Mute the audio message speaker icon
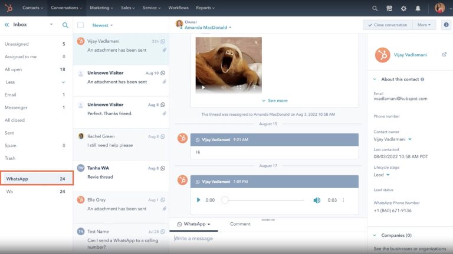This screenshot has height=254, width=453. pos(317,200)
